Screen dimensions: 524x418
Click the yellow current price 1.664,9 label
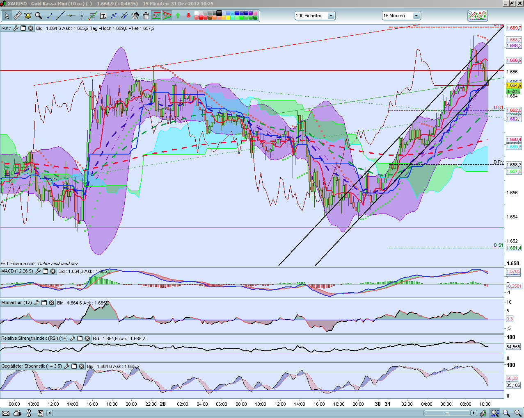(514, 85)
